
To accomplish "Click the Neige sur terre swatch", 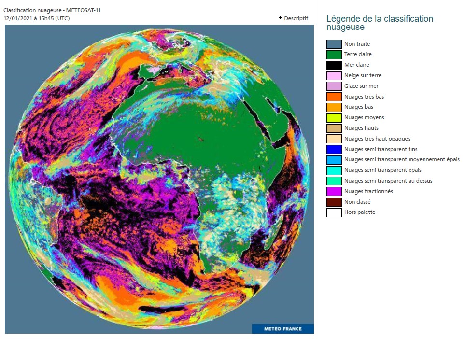I will [x=334, y=76].
